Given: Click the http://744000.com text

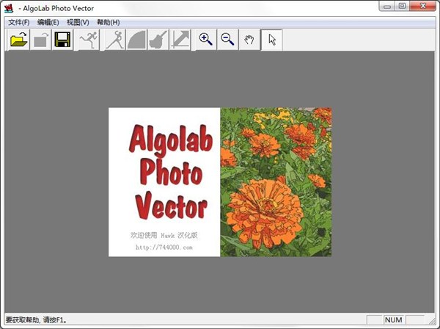Looking at the screenshot, I should (164, 247).
